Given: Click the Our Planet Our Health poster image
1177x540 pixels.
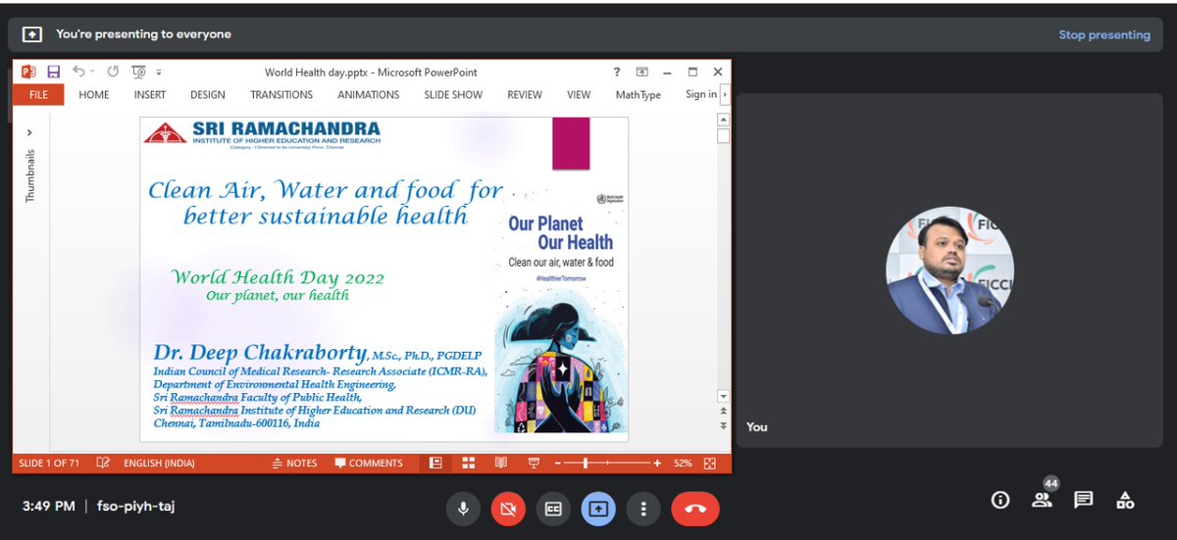Looking at the screenshot, I should coord(560,311).
